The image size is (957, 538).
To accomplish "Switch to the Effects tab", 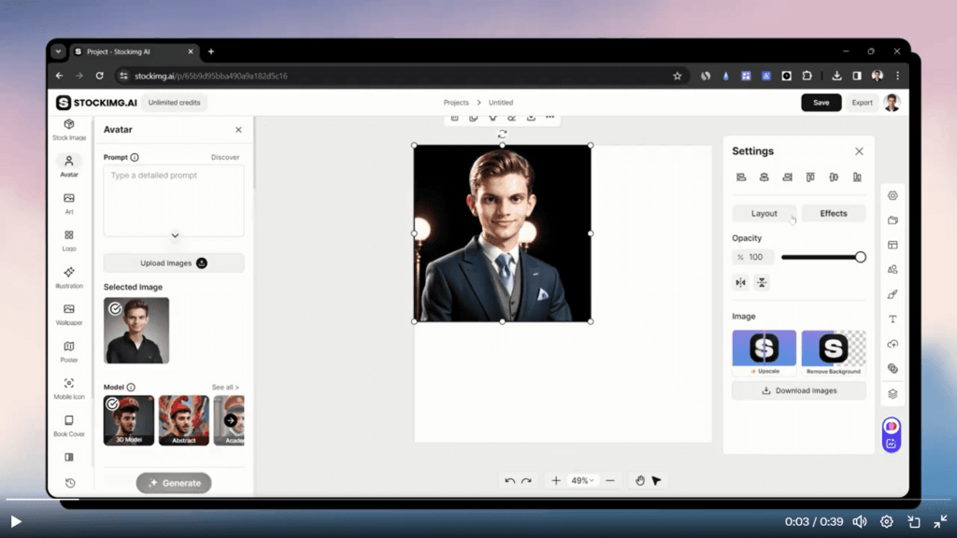I will point(833,214).
